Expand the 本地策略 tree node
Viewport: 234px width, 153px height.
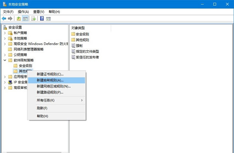(x=5, y=38)
